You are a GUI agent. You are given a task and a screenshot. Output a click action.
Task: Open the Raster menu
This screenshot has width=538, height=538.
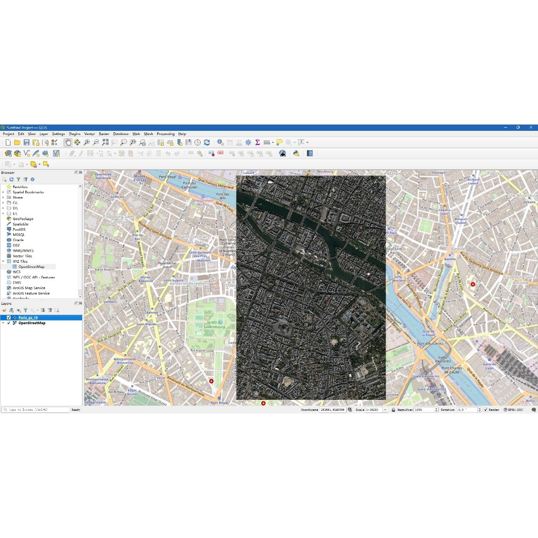(104, 134)
